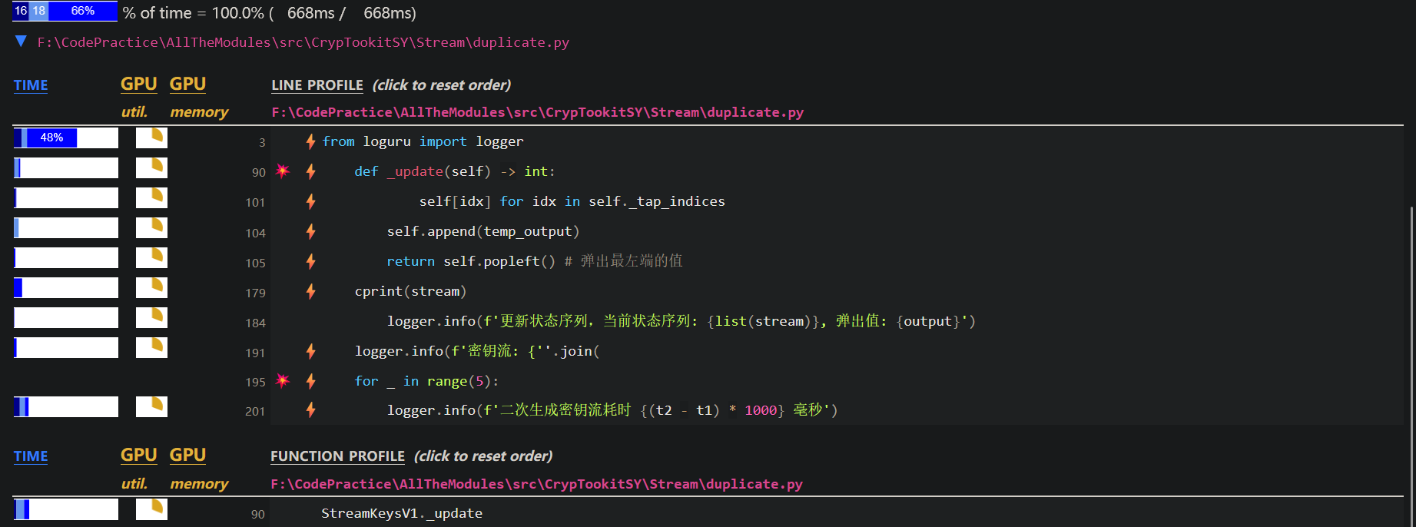Image resolution: width=1416 pixels, height=527 pixels.
Task: Click the lightning bolt beside cprint(stream) line
Action: click(x=310, y=291)
